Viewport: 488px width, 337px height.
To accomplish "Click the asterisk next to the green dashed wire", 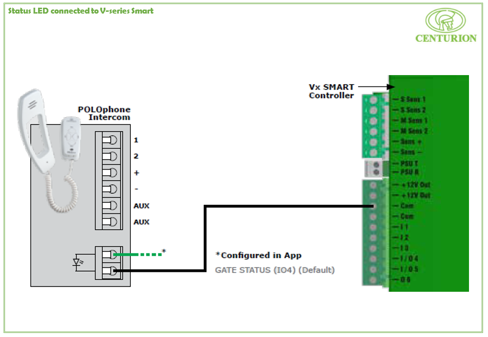I will [x=164, y=251].
